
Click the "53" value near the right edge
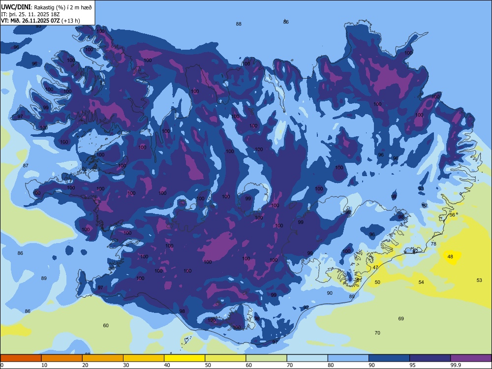tap(479, 280)
